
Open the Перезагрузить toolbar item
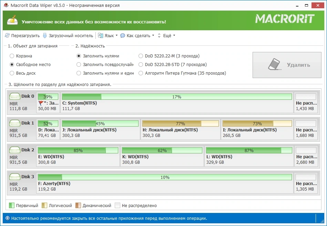coord(22,35)
